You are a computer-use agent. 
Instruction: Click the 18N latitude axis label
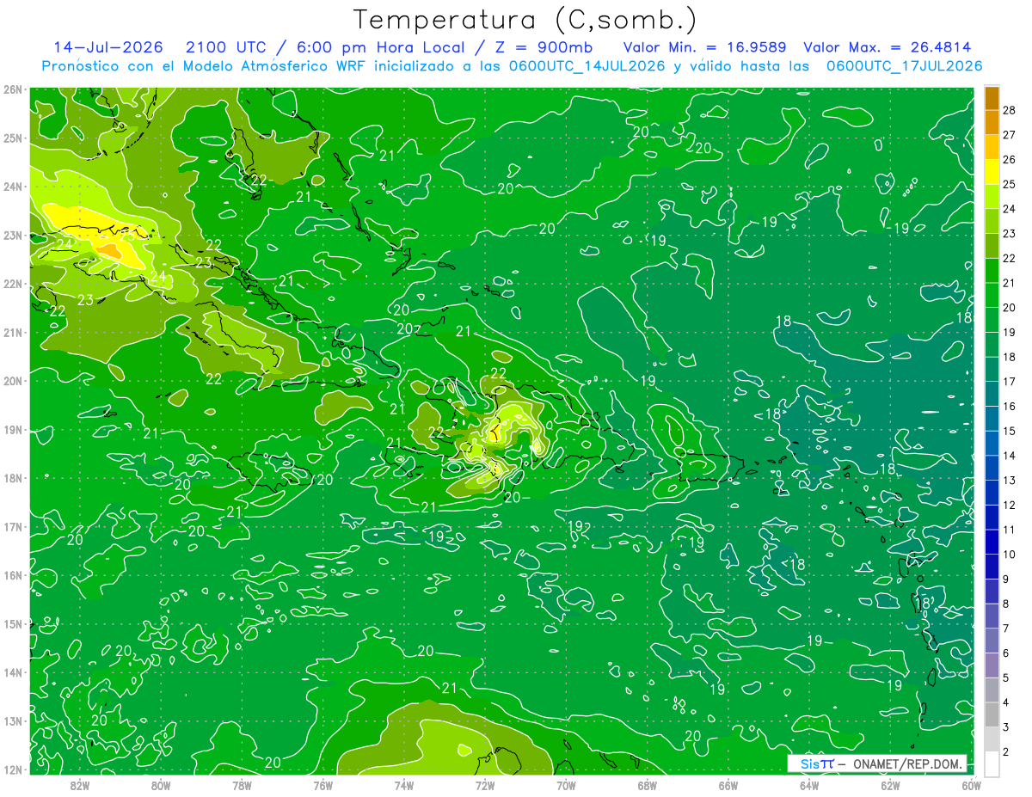12,478
